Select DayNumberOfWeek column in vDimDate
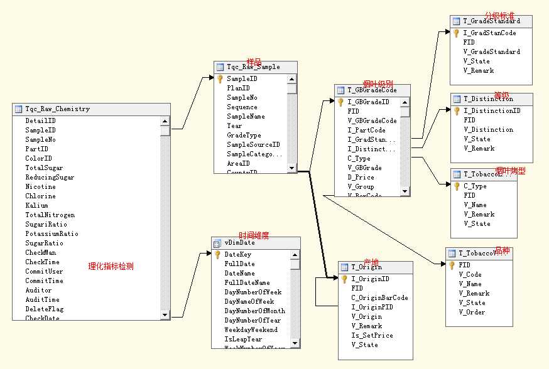The image size is (549, 369). pos(251,292)
